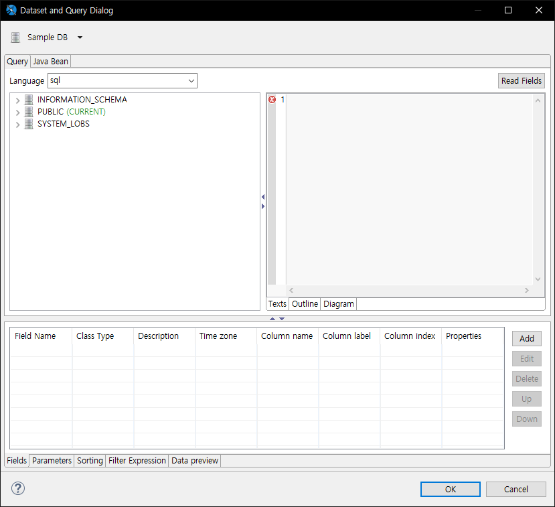
Task: Open the Sorting tab
Action: (x=90, y=460)
